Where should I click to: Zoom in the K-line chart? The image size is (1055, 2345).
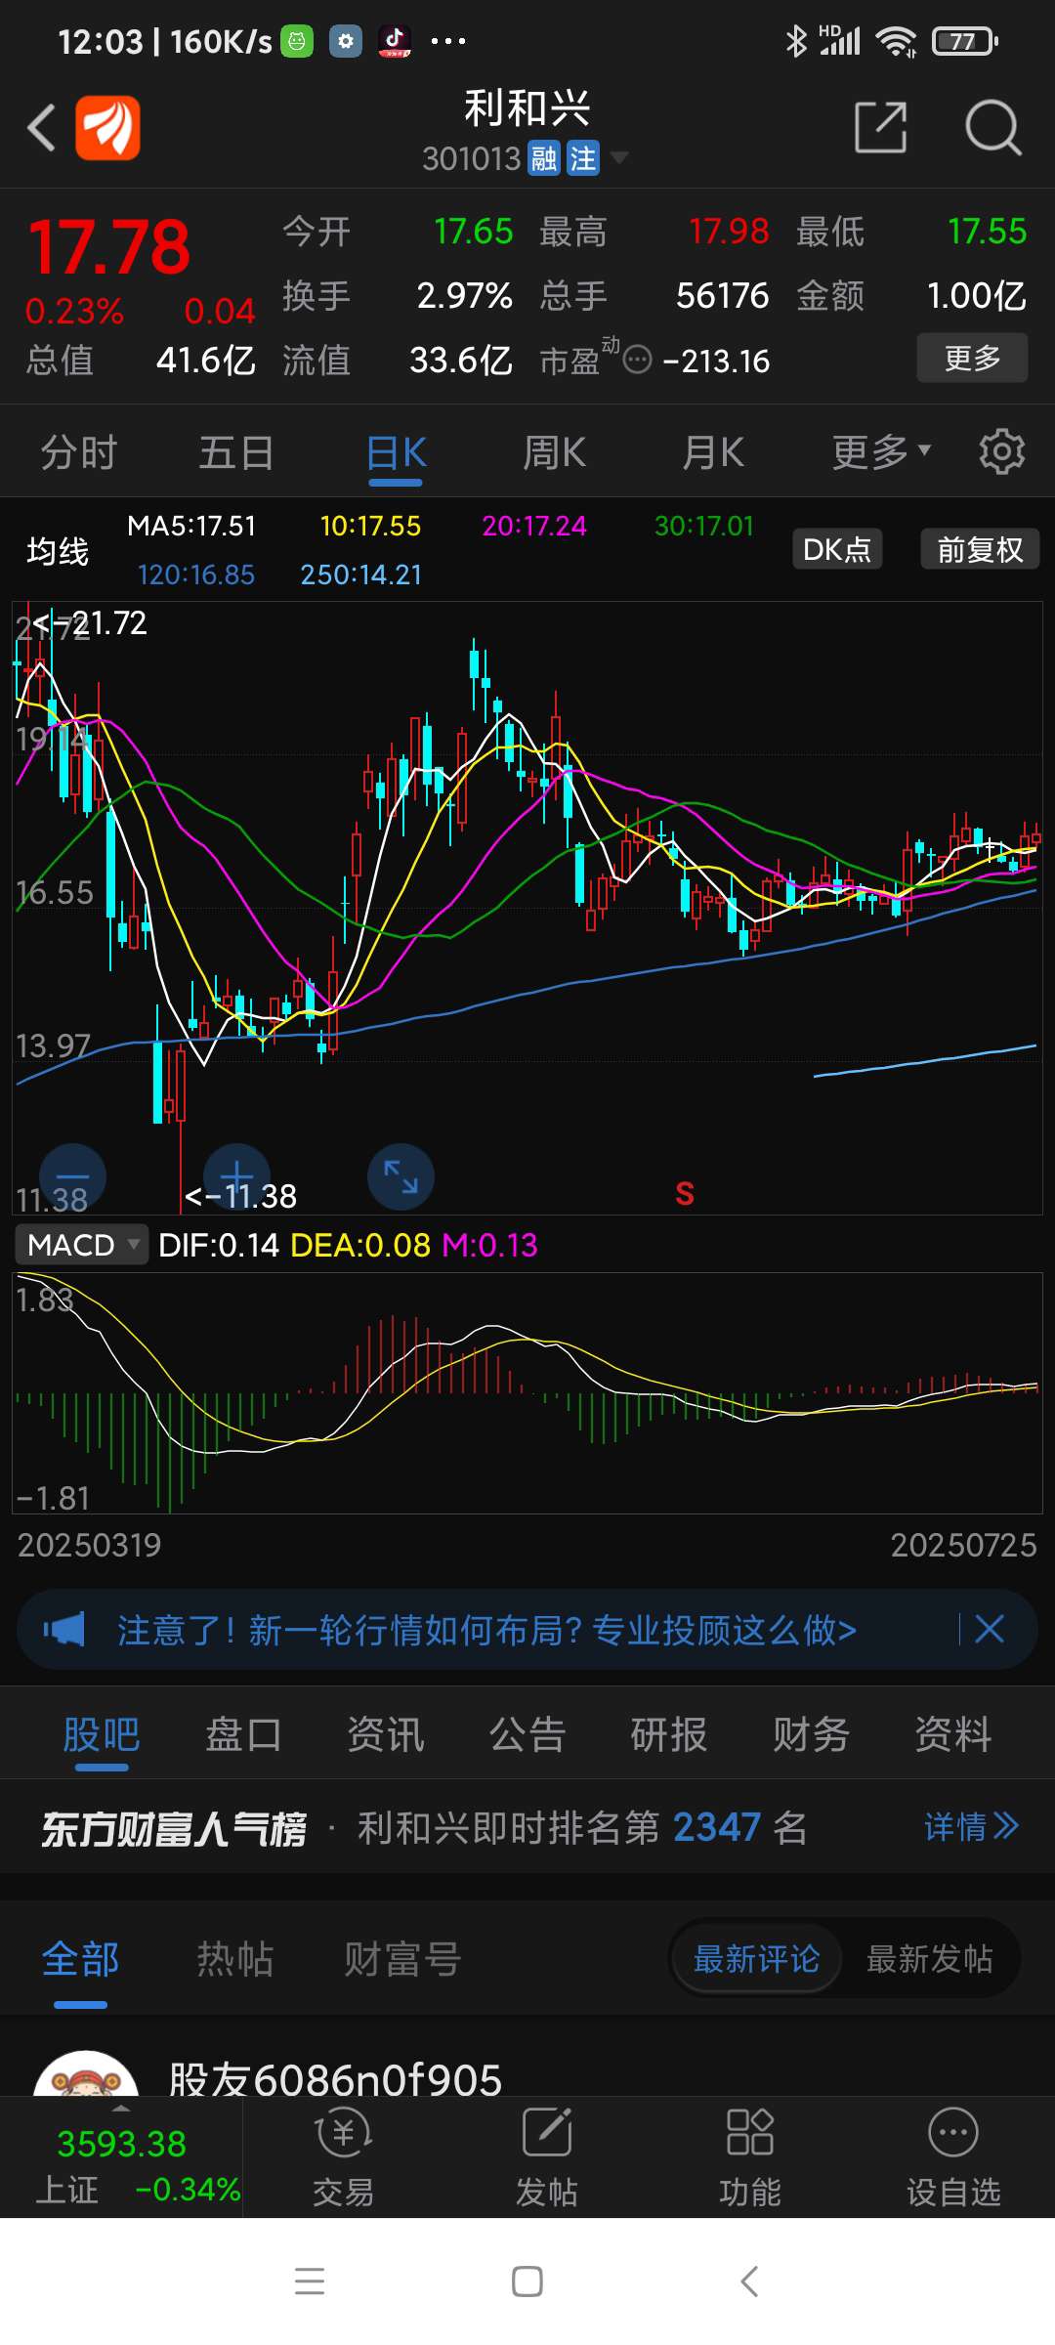(x=236, y=1176)
